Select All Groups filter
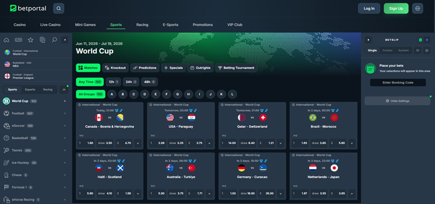This screenshot has height=204, width=435. (91, 94)
